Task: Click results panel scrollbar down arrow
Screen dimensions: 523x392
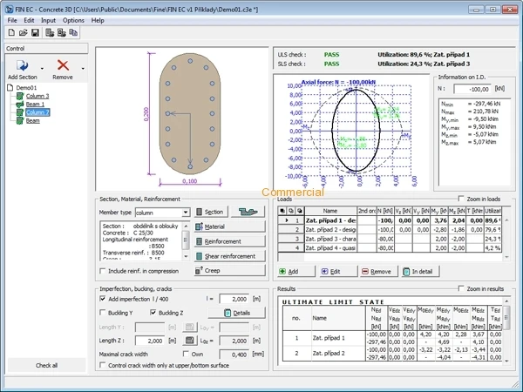Action: click(x=506, y=361)
